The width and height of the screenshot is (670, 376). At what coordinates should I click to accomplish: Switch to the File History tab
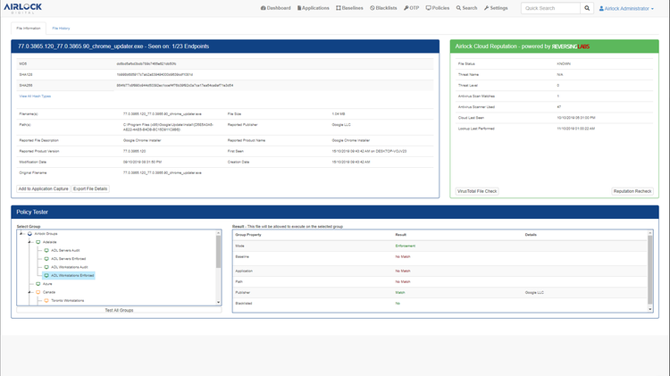click(x=61, y=29)
